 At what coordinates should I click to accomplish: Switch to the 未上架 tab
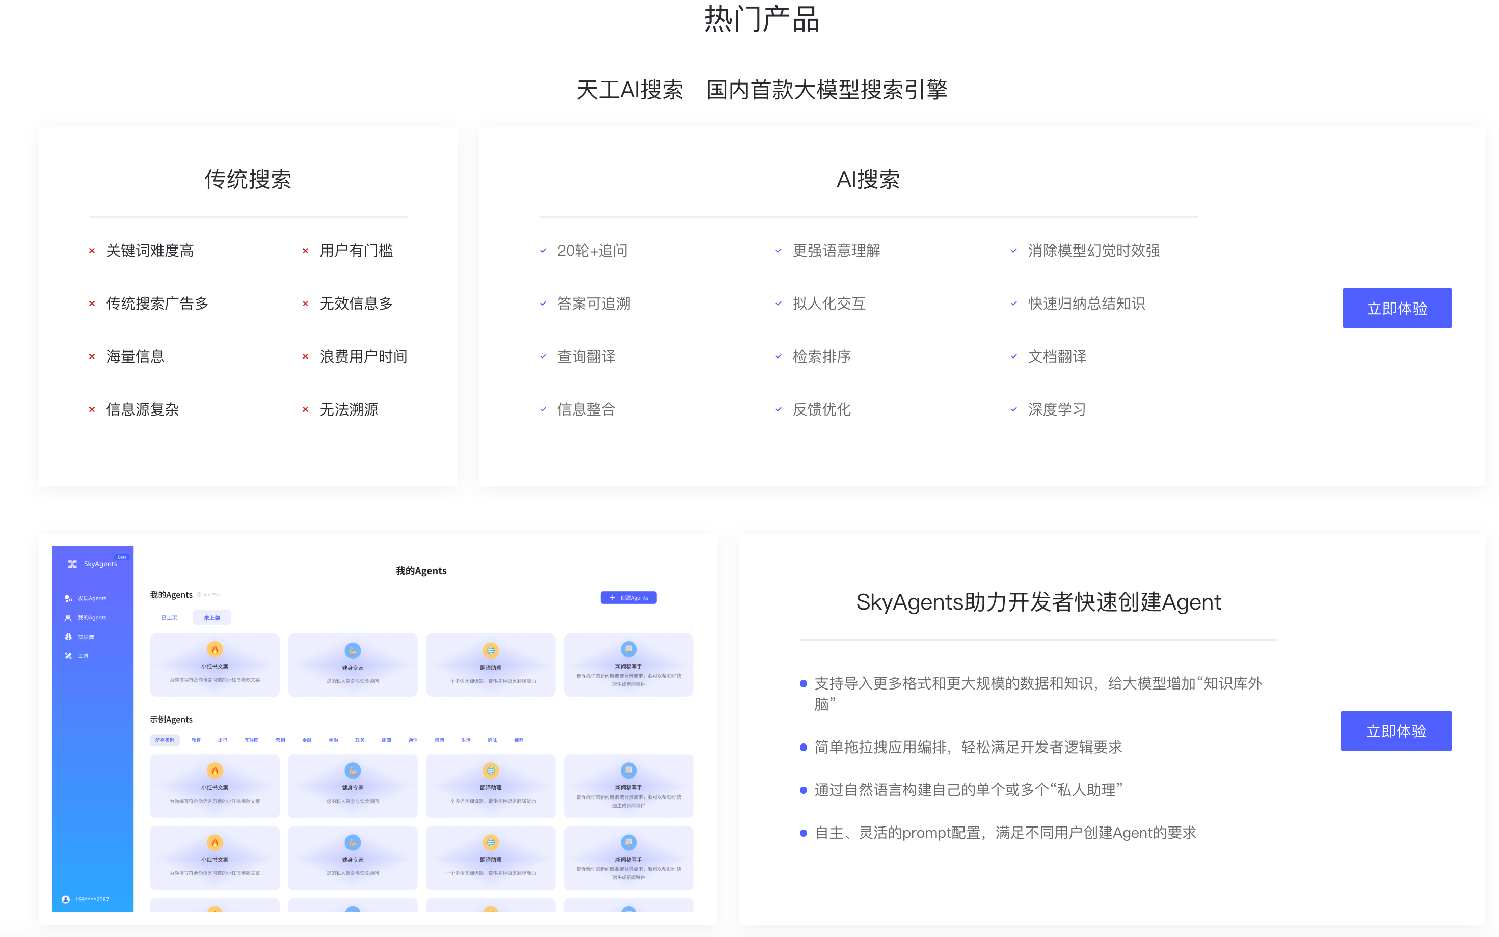coord(212,618)
